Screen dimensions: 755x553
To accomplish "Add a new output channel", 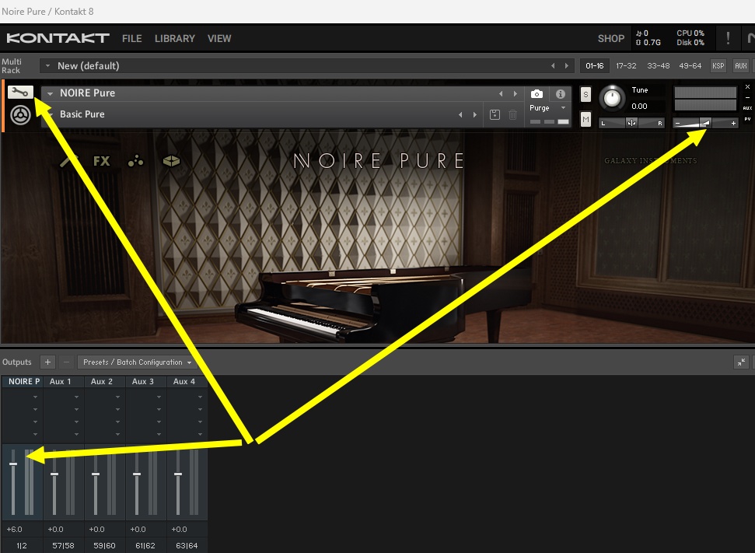I will pyautogui.click(x=47, y=362).
